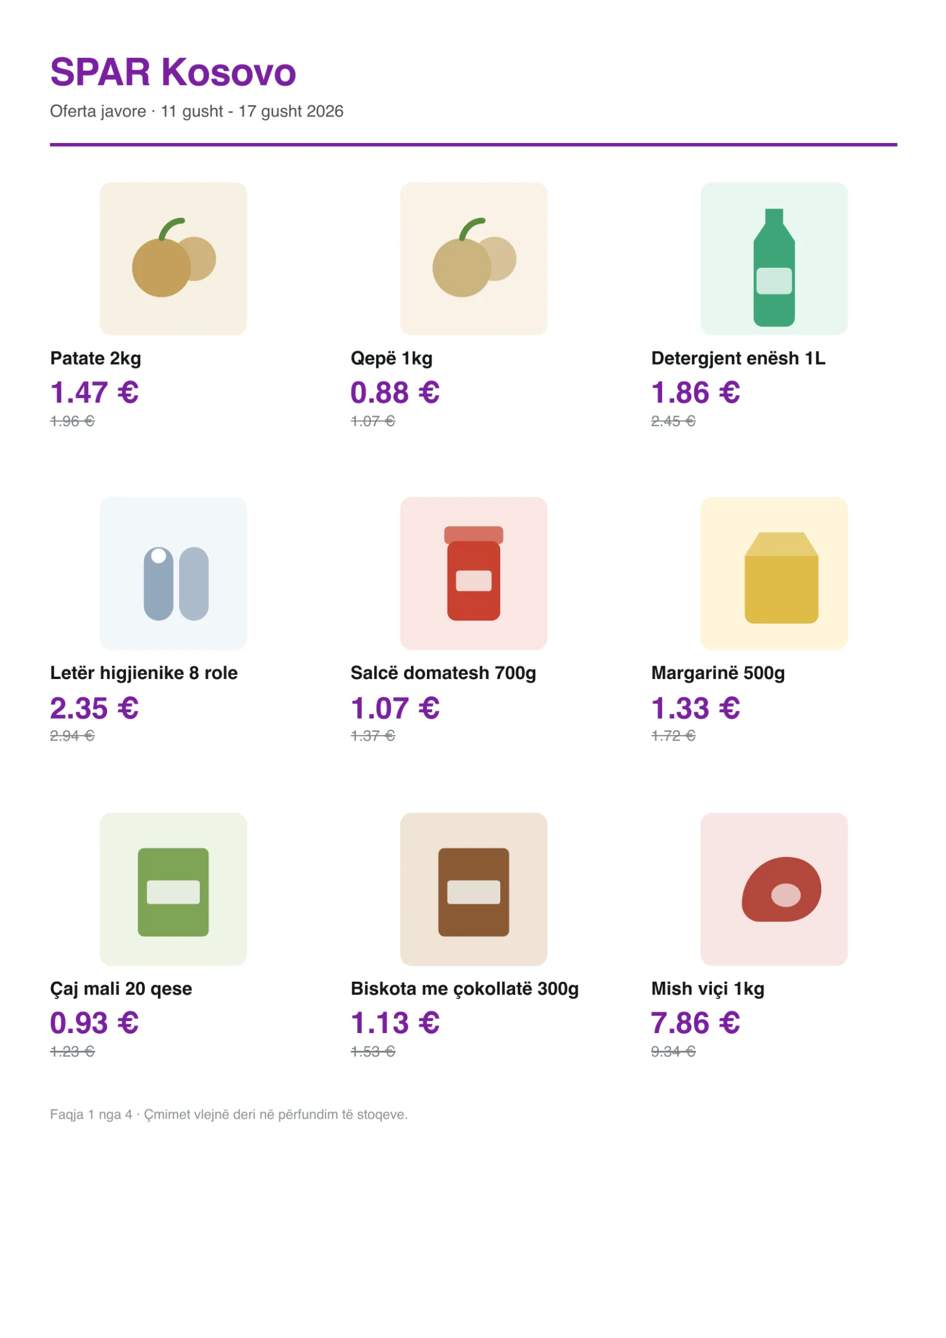Open the brown chocolate biscuit package icon
The height and width of the screenshot is (1338, 946).
473,888
